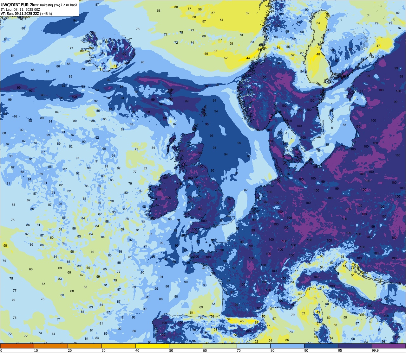The height and width of the screenshot is (353, 406).
Task: Click the legend tick label '70'
Action: point(239,350)
